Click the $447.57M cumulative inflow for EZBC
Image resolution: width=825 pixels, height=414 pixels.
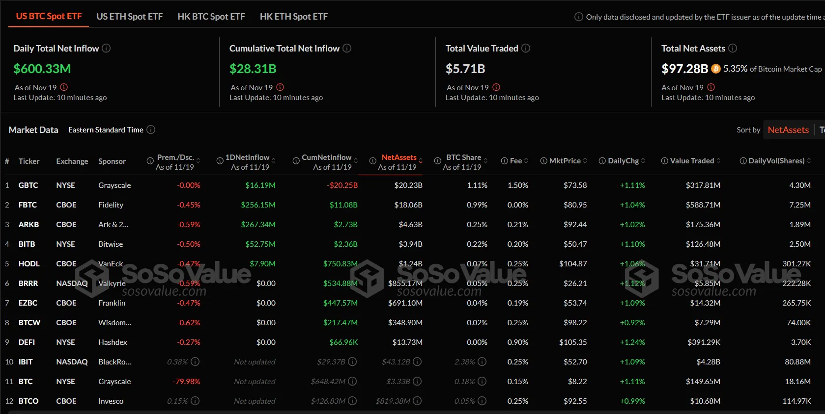click(341, 303)
